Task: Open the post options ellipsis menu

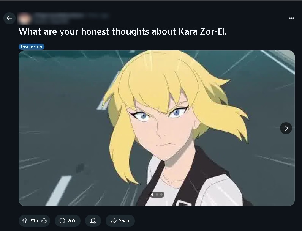Action: tap(291, 18)
